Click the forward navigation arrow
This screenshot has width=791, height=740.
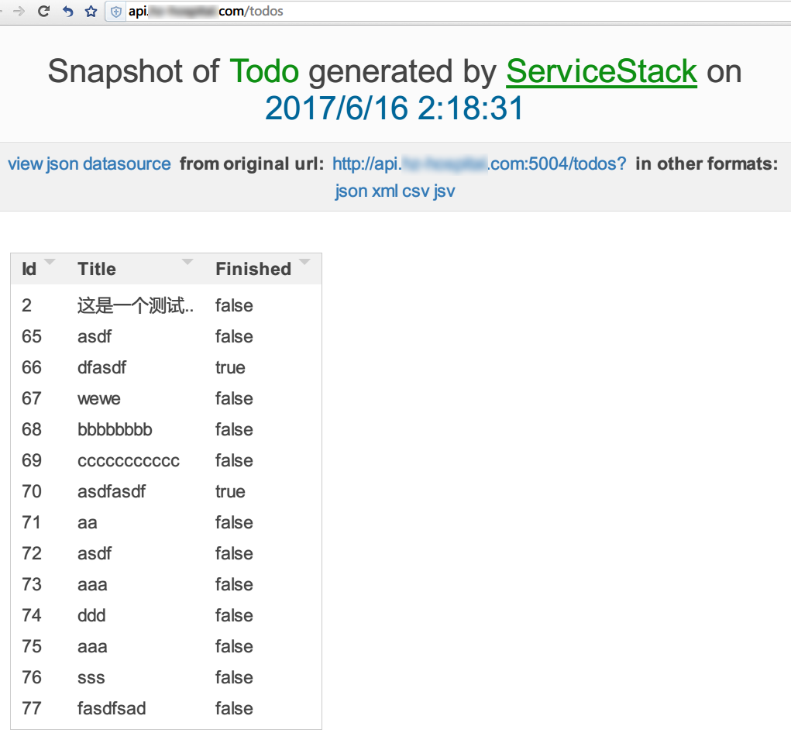coord(19,11)
